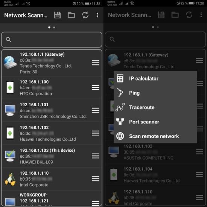Choose Ping from the popup menu
The height and width of the screenshot is (207, 207).
(x=155, y=93)
